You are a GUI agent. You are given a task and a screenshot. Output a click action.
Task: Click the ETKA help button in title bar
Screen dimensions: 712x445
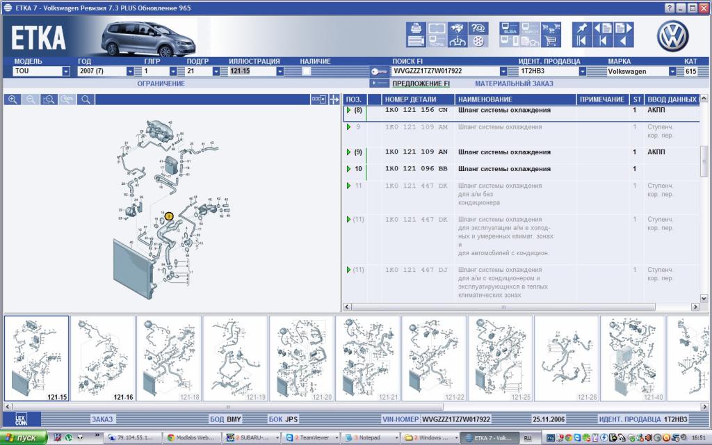(x=670, y=8)
